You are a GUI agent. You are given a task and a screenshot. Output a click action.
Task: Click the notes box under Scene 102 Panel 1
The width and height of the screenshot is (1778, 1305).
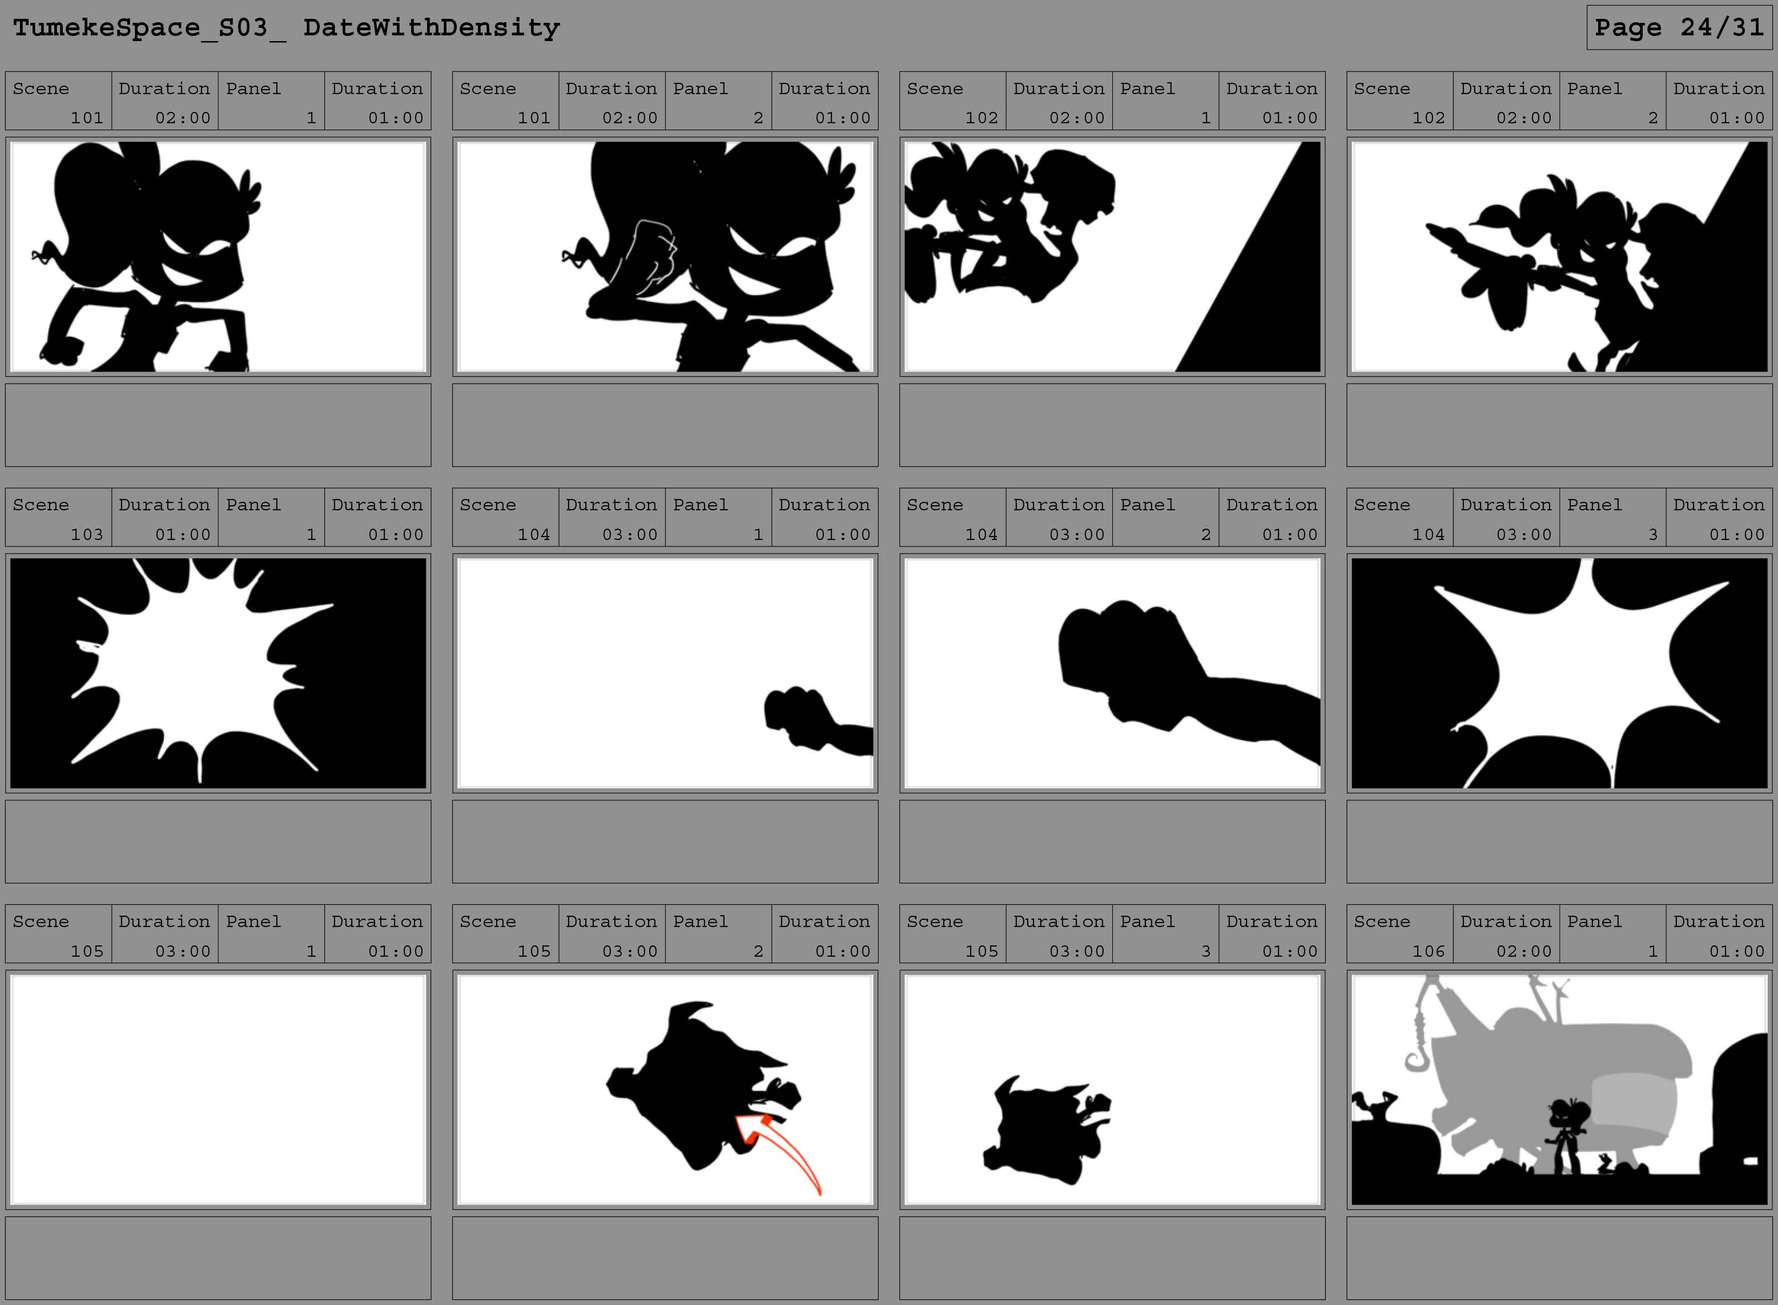(x=1112, y=425)
